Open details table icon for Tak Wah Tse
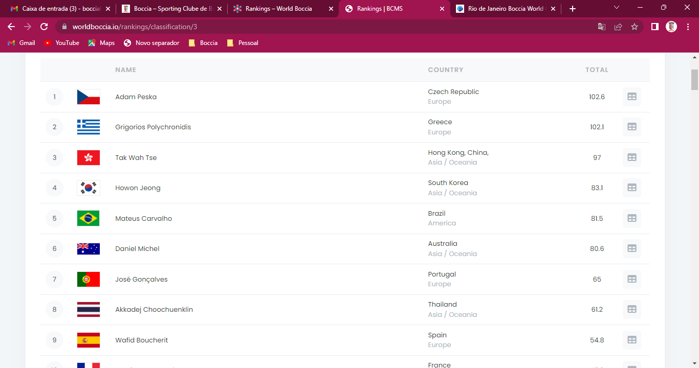Image resolution: width=699 pixels, height=368 pixels. (631, 157)
